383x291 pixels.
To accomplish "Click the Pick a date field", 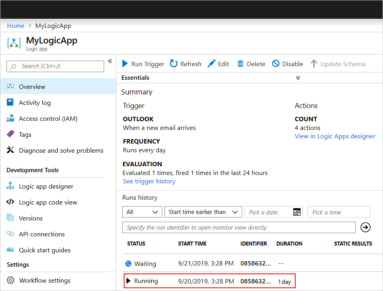I will (273, 212).
